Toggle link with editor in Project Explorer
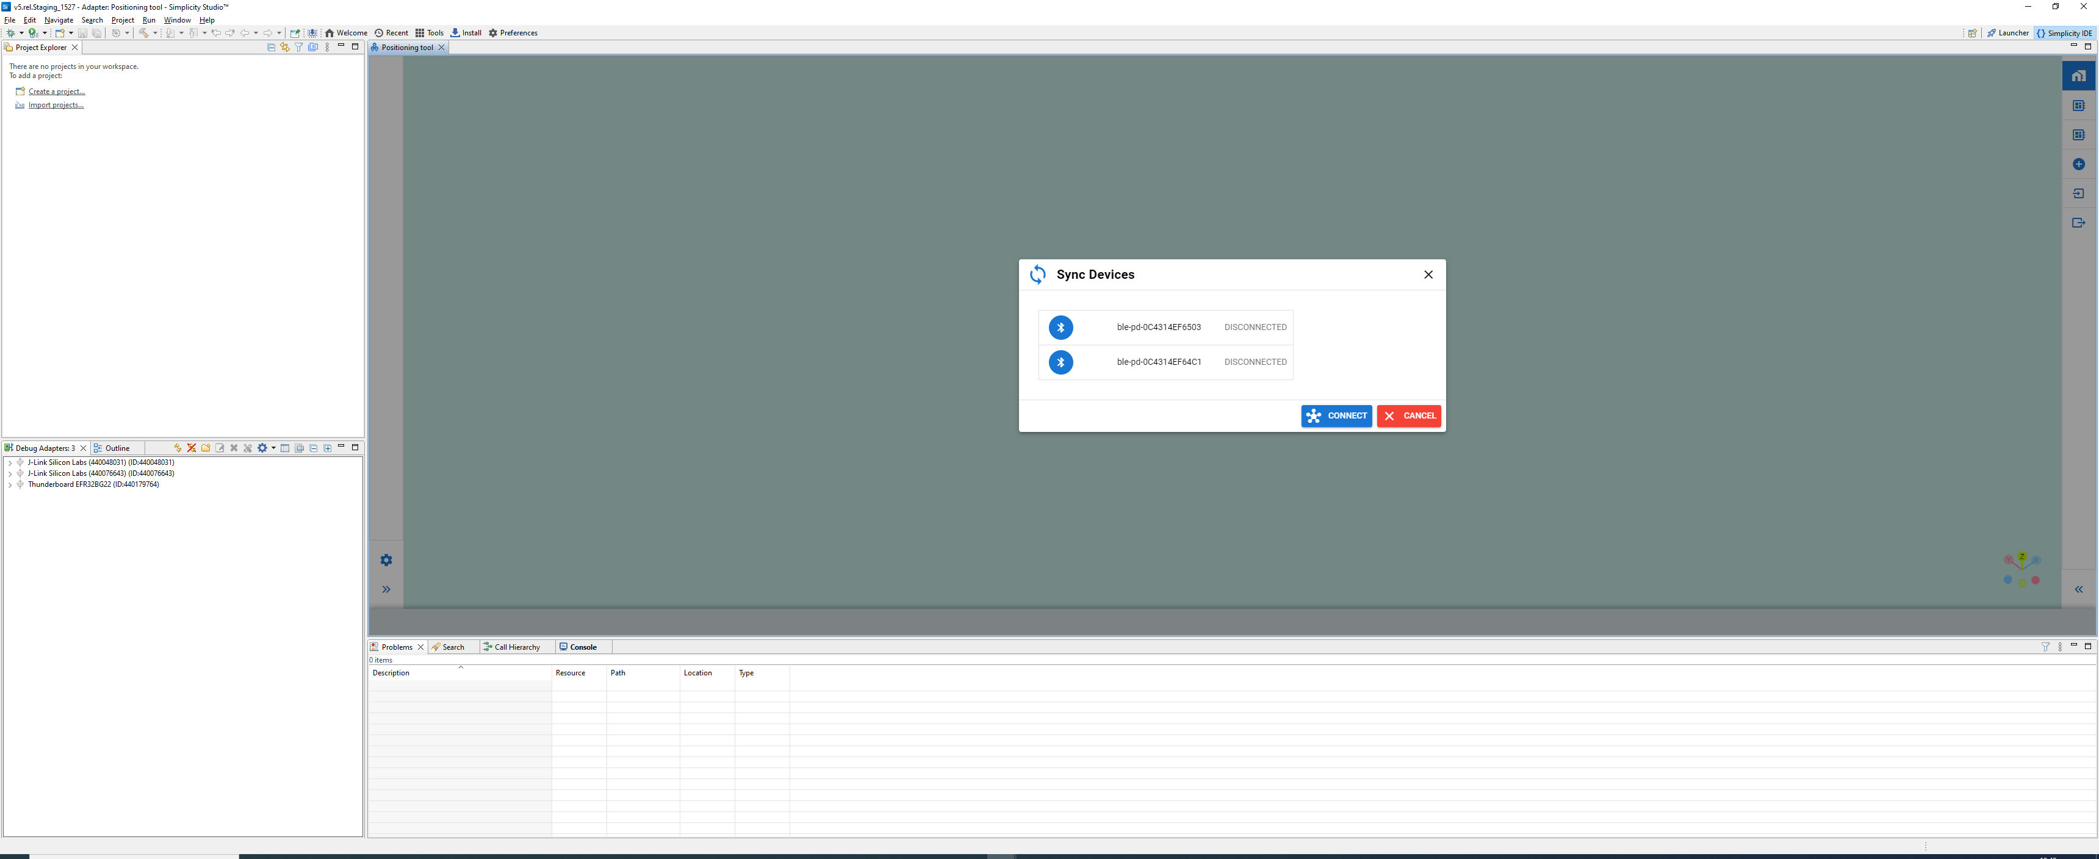 (x=285, y=47)
